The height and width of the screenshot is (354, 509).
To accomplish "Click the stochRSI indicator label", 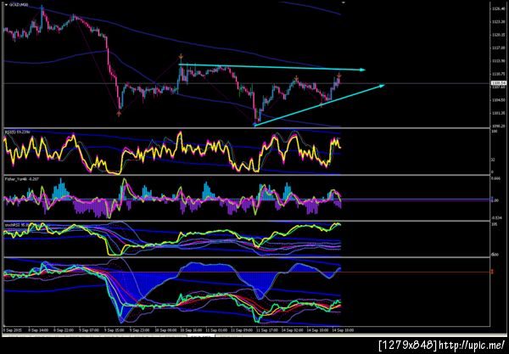I will click(15, 225).
